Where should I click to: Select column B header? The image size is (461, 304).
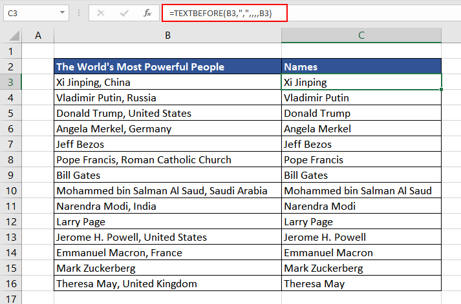(167, 35)
